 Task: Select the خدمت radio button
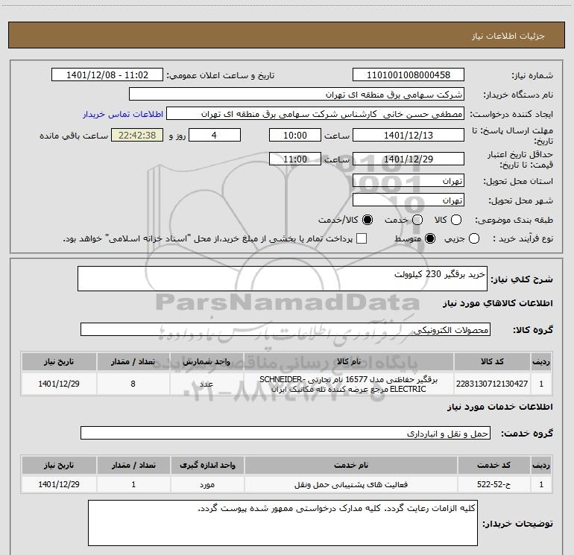[417, 220]
